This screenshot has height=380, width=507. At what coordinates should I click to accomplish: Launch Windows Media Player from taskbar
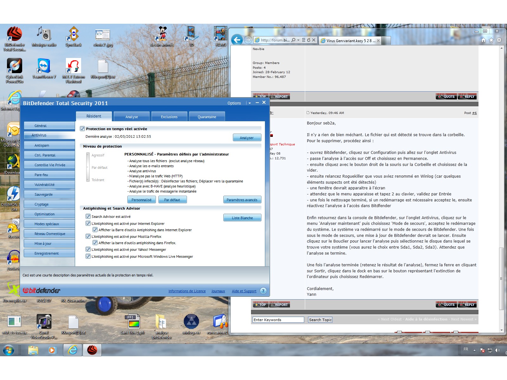click(52, 350)
